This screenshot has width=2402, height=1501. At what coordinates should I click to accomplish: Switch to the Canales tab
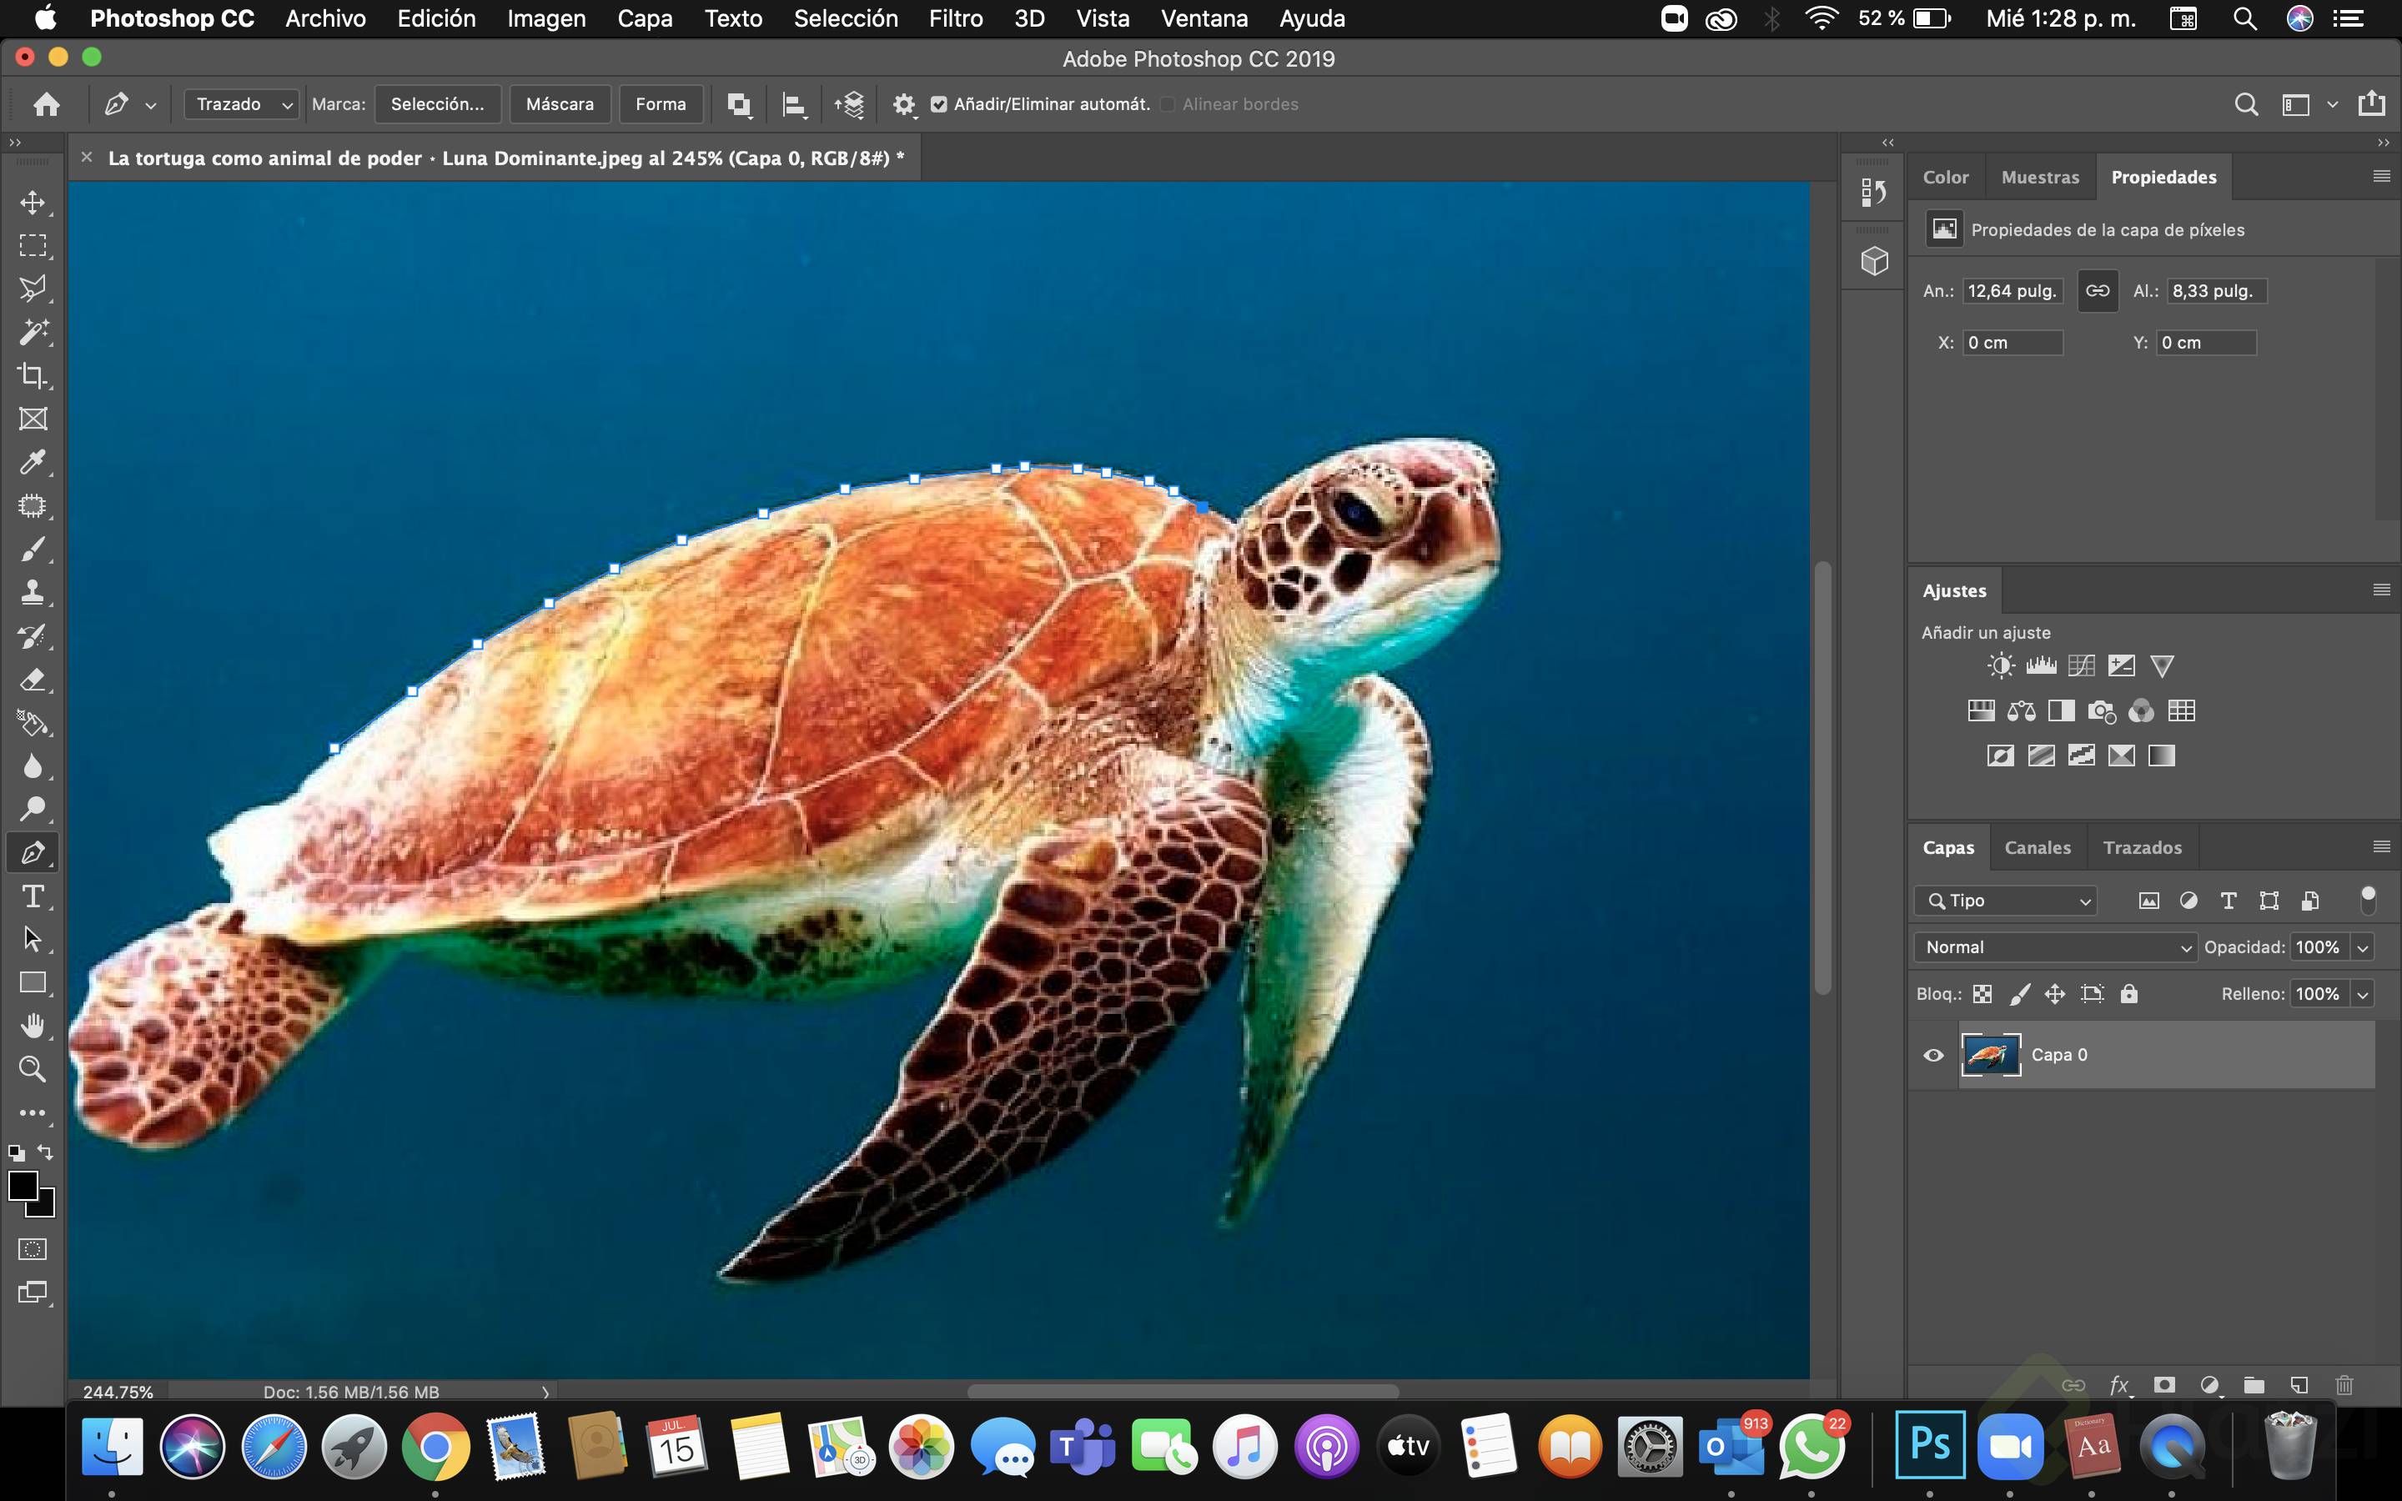click(2038, 848)
